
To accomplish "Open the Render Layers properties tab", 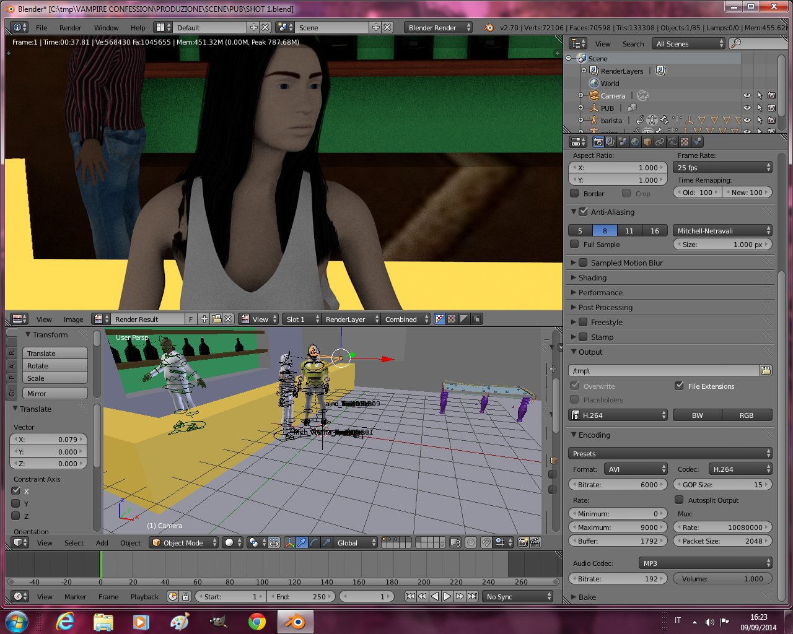I will 610,142.
